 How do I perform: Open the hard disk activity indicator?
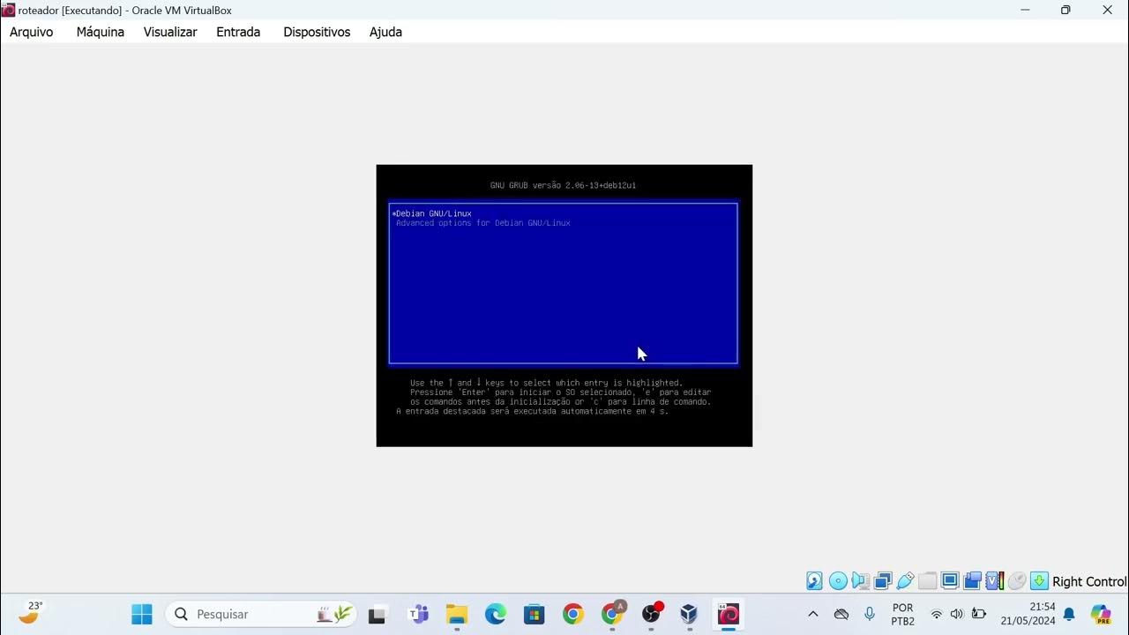(x=814, y=581)
